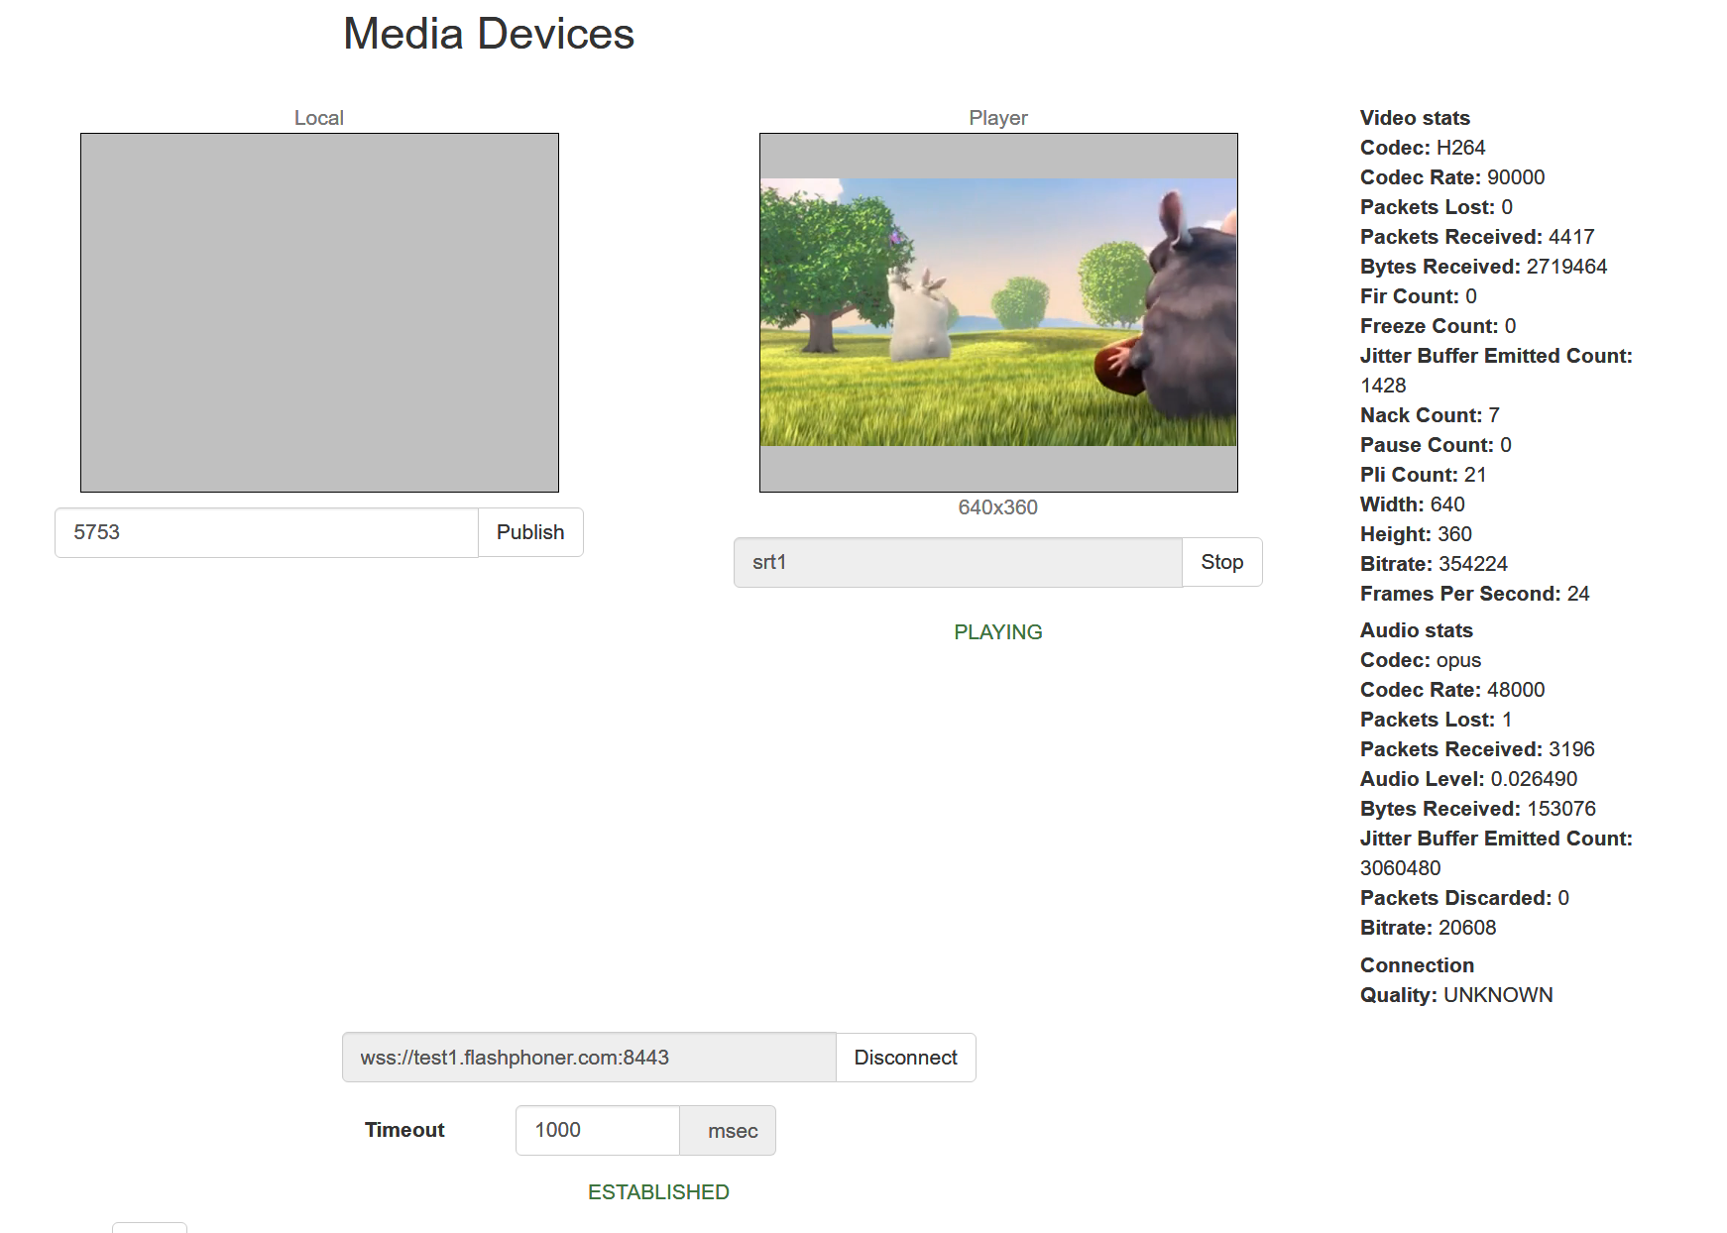Click the 640x360 resolution label
This screenshot has height=1233, width=1727.
998,507
